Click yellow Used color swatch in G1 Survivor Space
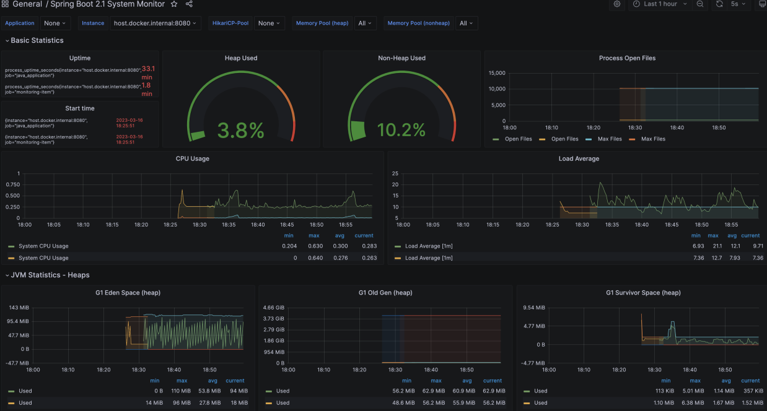The width and height of the screenshot is (767, 411). [x=527, y=403]
